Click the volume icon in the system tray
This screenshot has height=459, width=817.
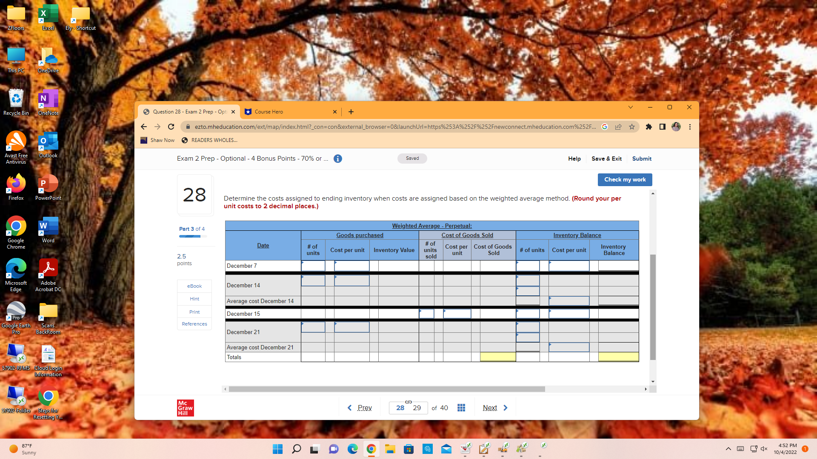tap(765, 449)
